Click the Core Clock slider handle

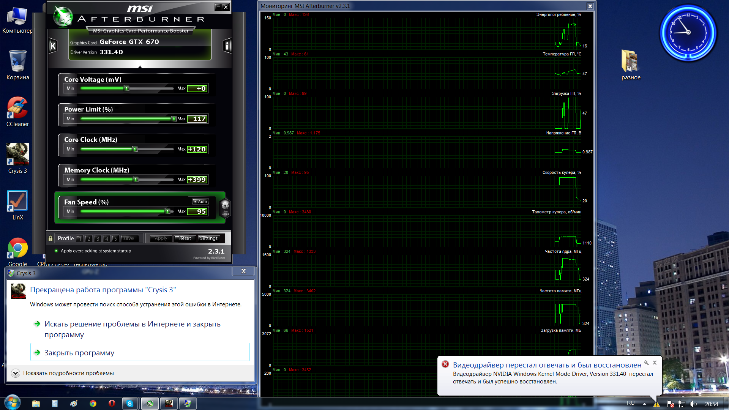(x=135, y=149)
